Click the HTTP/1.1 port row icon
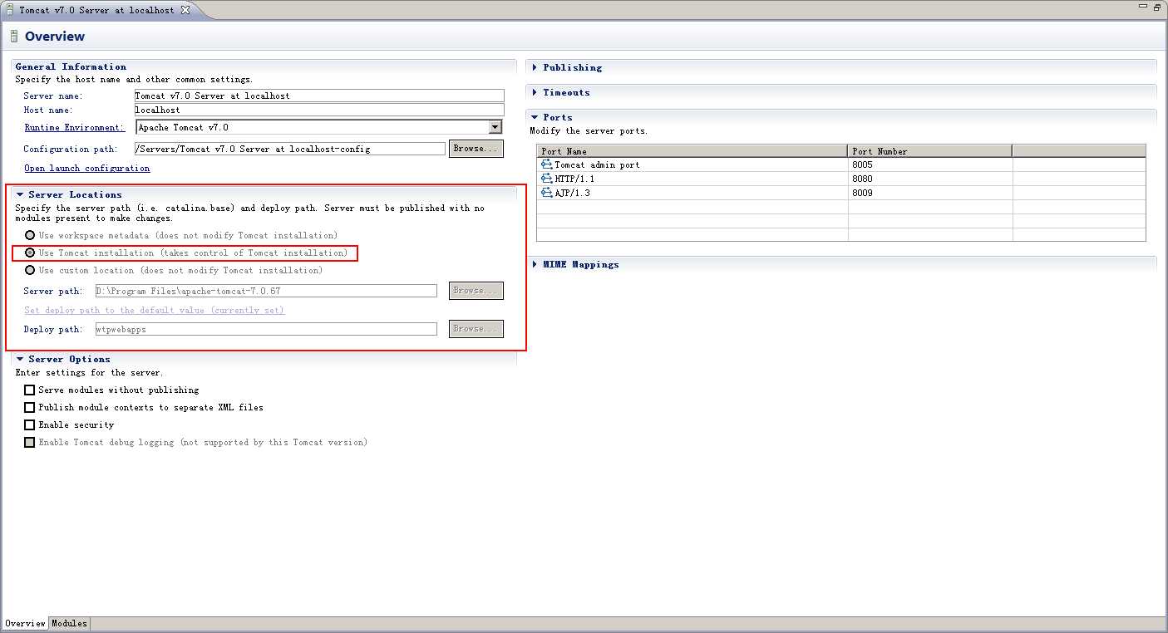Screen dimensions: 1168x633 [x=547, y=179]
